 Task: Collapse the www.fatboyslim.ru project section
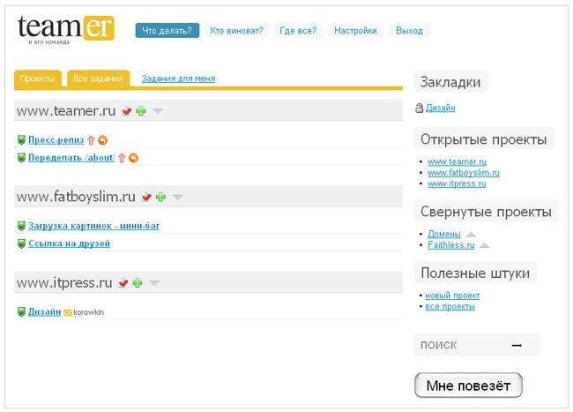pos(177,197)
